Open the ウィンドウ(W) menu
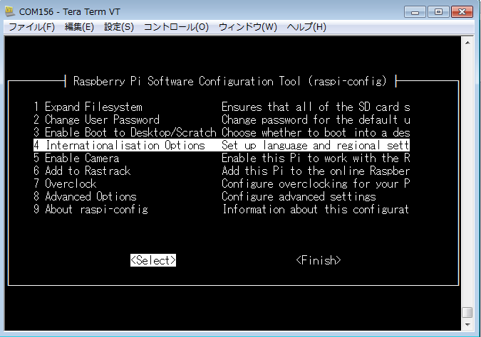The image size is (481, 337). coord(247,27)
